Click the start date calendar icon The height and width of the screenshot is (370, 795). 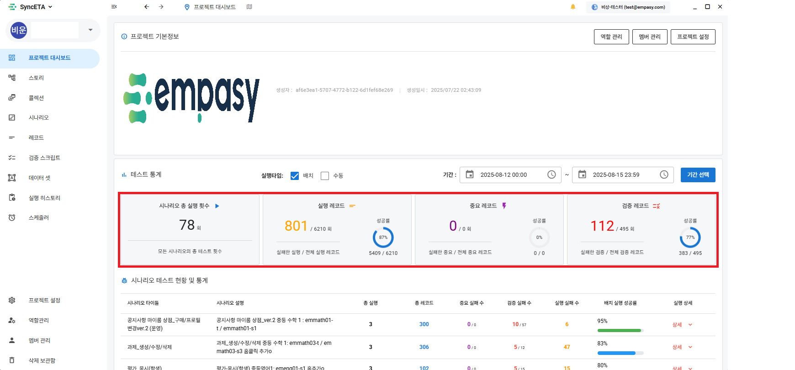pos(470,174)
